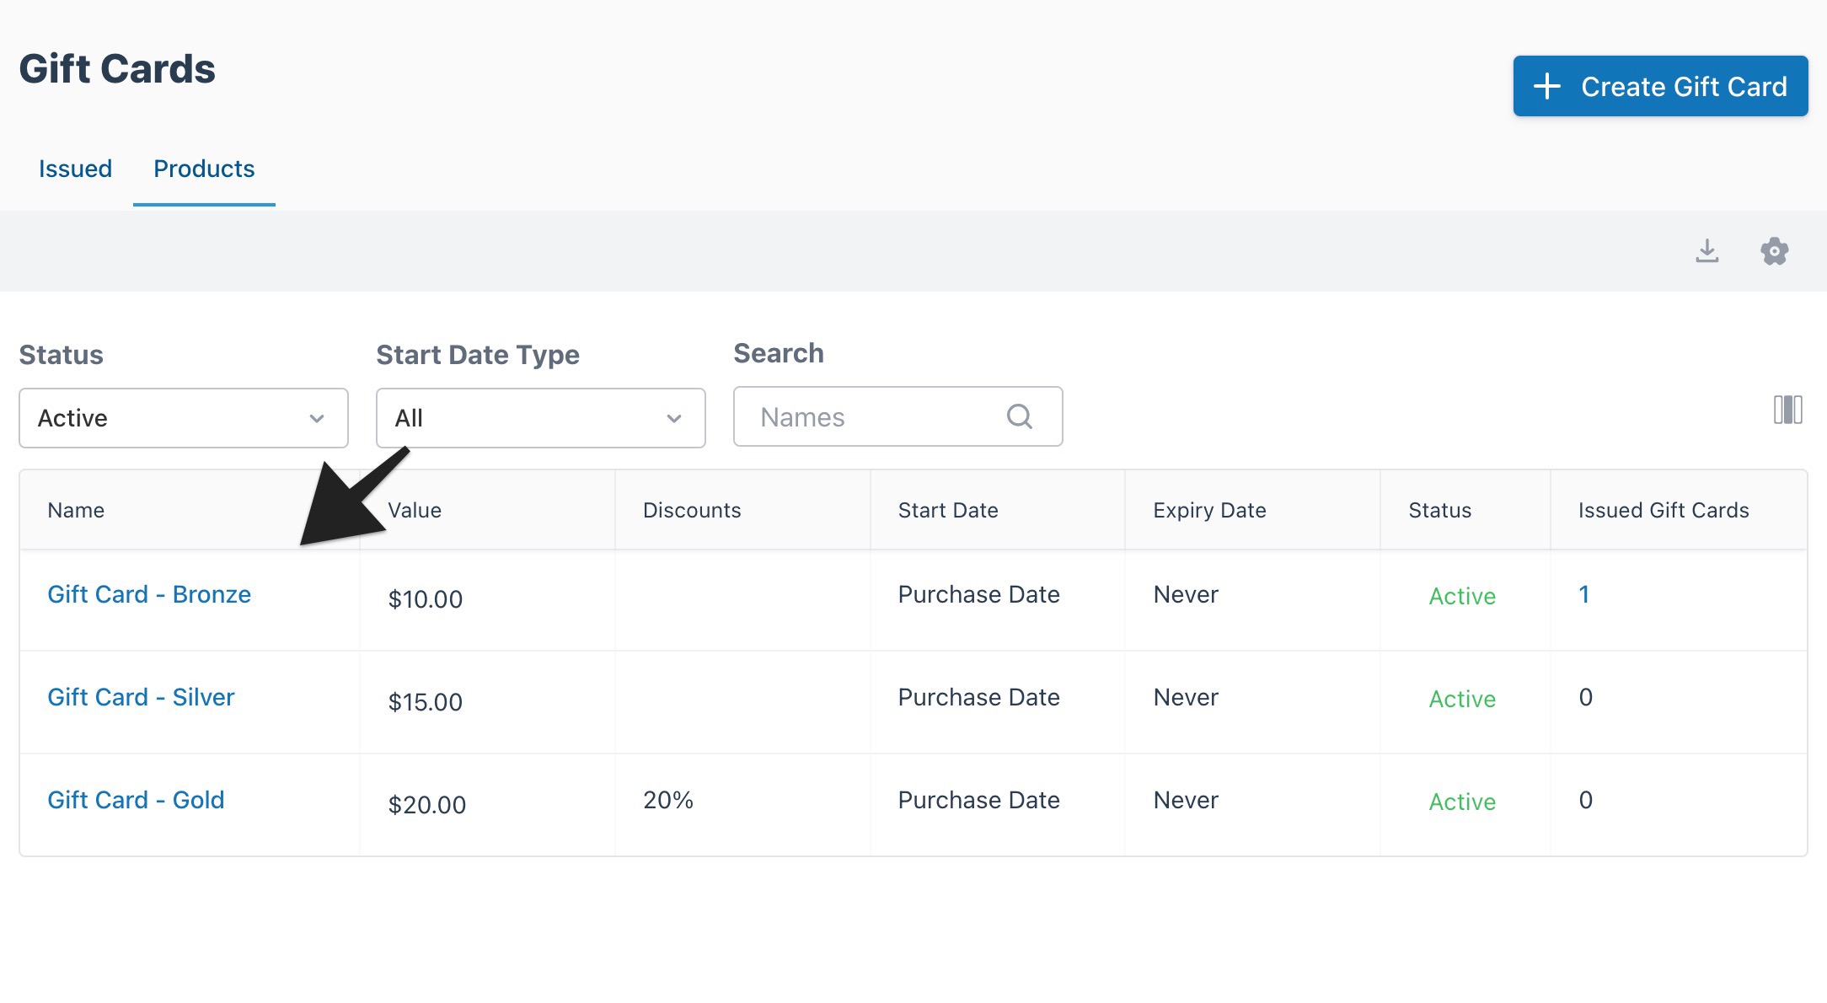Click Purchase Date in Silver row
Screen dimensions: 1827x1003
978,697
